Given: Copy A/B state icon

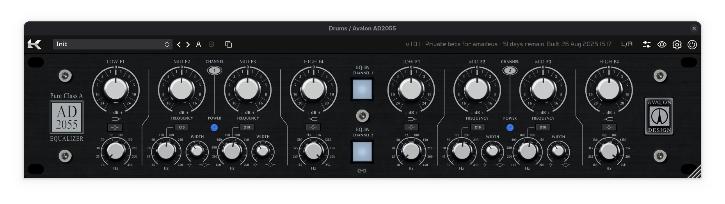Looking at the screenshot, I should [x=229, y=45].
